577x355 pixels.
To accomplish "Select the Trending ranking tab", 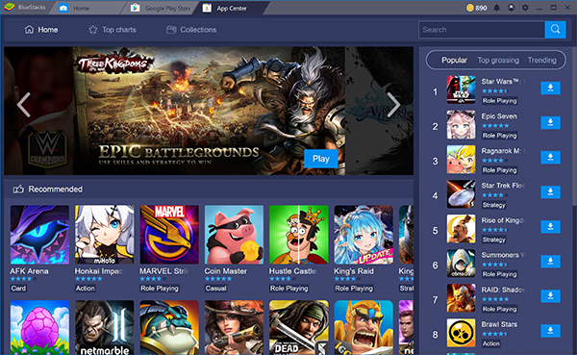I will click(x=542, y=60).
